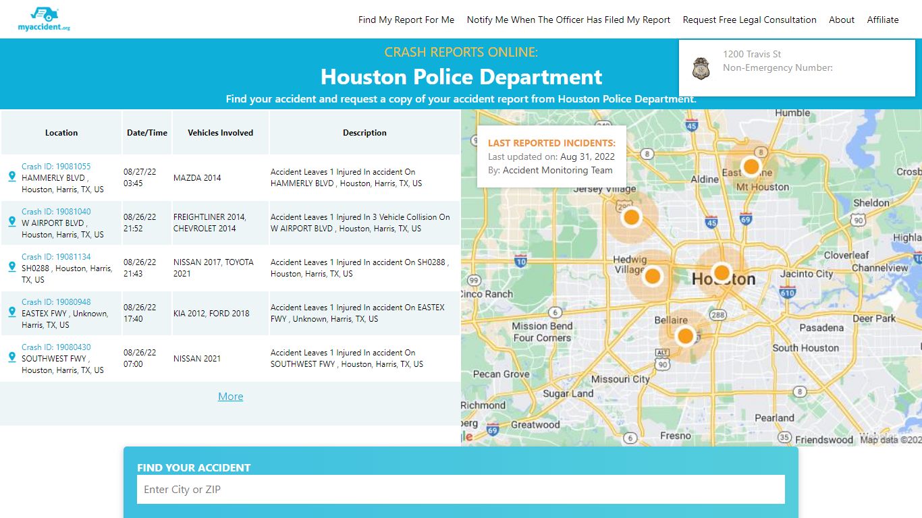Click the Vehicles Involved column header
Viewport: 922px width, 518px height.
(221, 133)
